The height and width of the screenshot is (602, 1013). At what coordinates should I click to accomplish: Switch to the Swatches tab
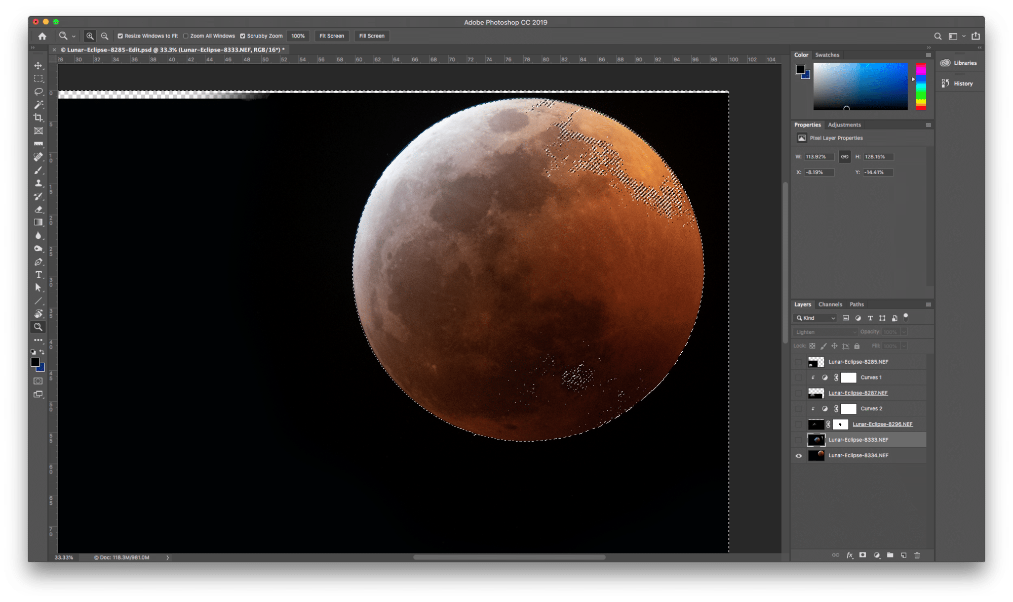click(827, 55)
